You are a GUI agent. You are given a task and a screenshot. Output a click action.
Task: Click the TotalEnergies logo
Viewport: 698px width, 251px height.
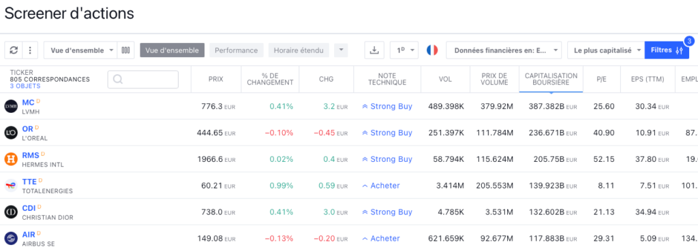[x=11, y=186]
